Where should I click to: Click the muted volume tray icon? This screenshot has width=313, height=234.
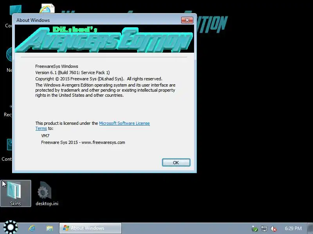click(x=273, y=229)
